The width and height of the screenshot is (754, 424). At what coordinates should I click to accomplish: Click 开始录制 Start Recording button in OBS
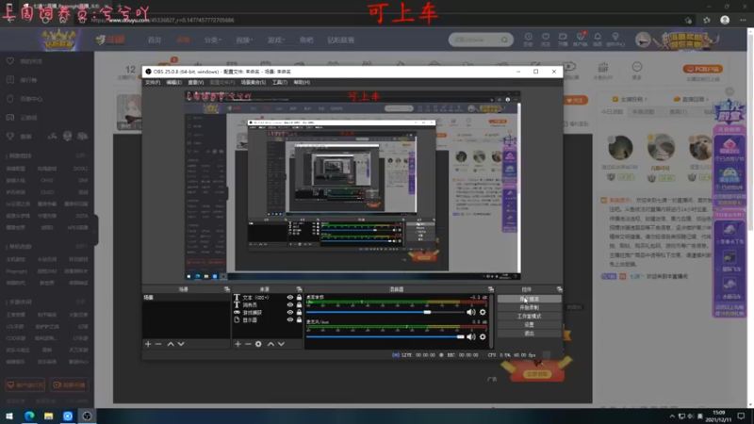point(529,308)
